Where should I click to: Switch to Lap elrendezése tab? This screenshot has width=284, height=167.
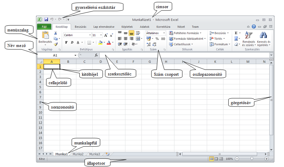pos(104,27)
